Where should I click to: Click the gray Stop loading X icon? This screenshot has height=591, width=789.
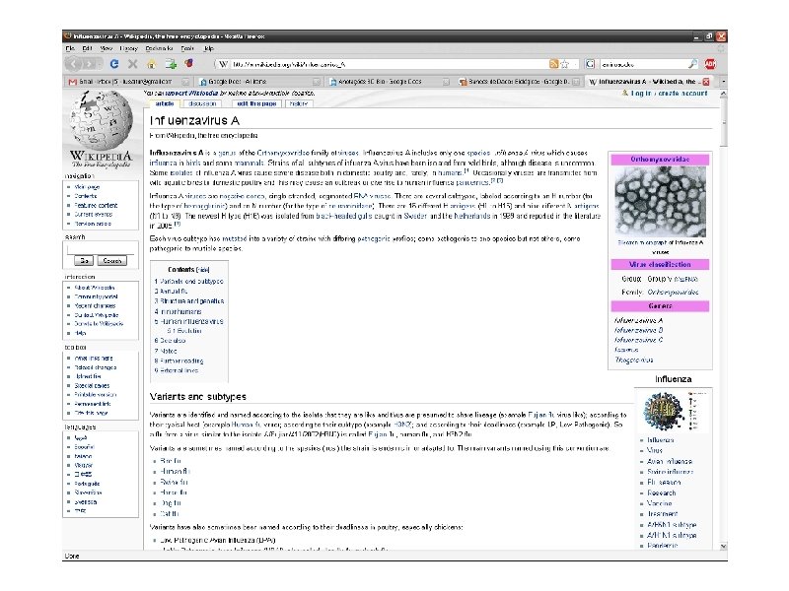click(x=132, y=64)
